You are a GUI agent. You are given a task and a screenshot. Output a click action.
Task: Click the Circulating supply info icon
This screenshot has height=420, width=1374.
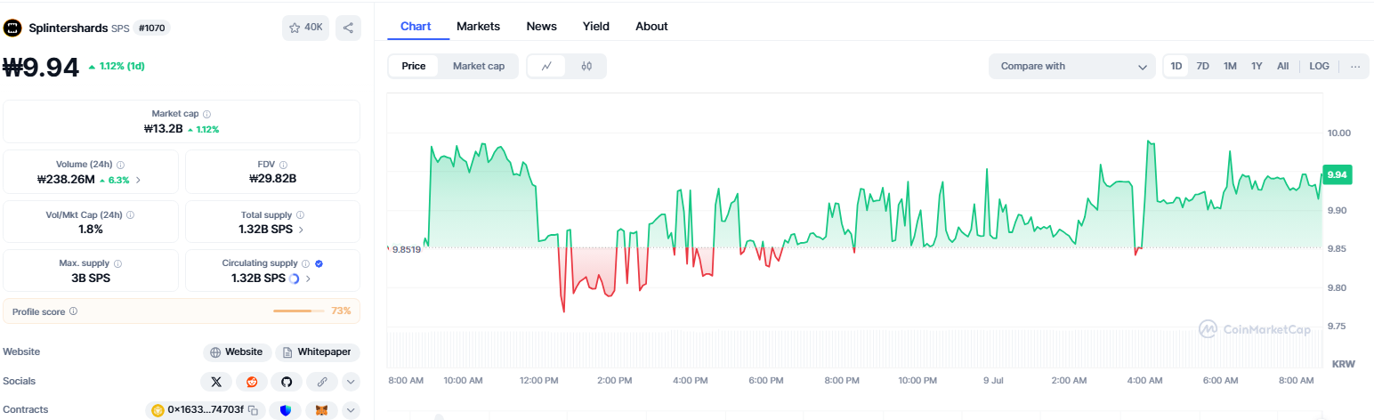click(305, 263)
